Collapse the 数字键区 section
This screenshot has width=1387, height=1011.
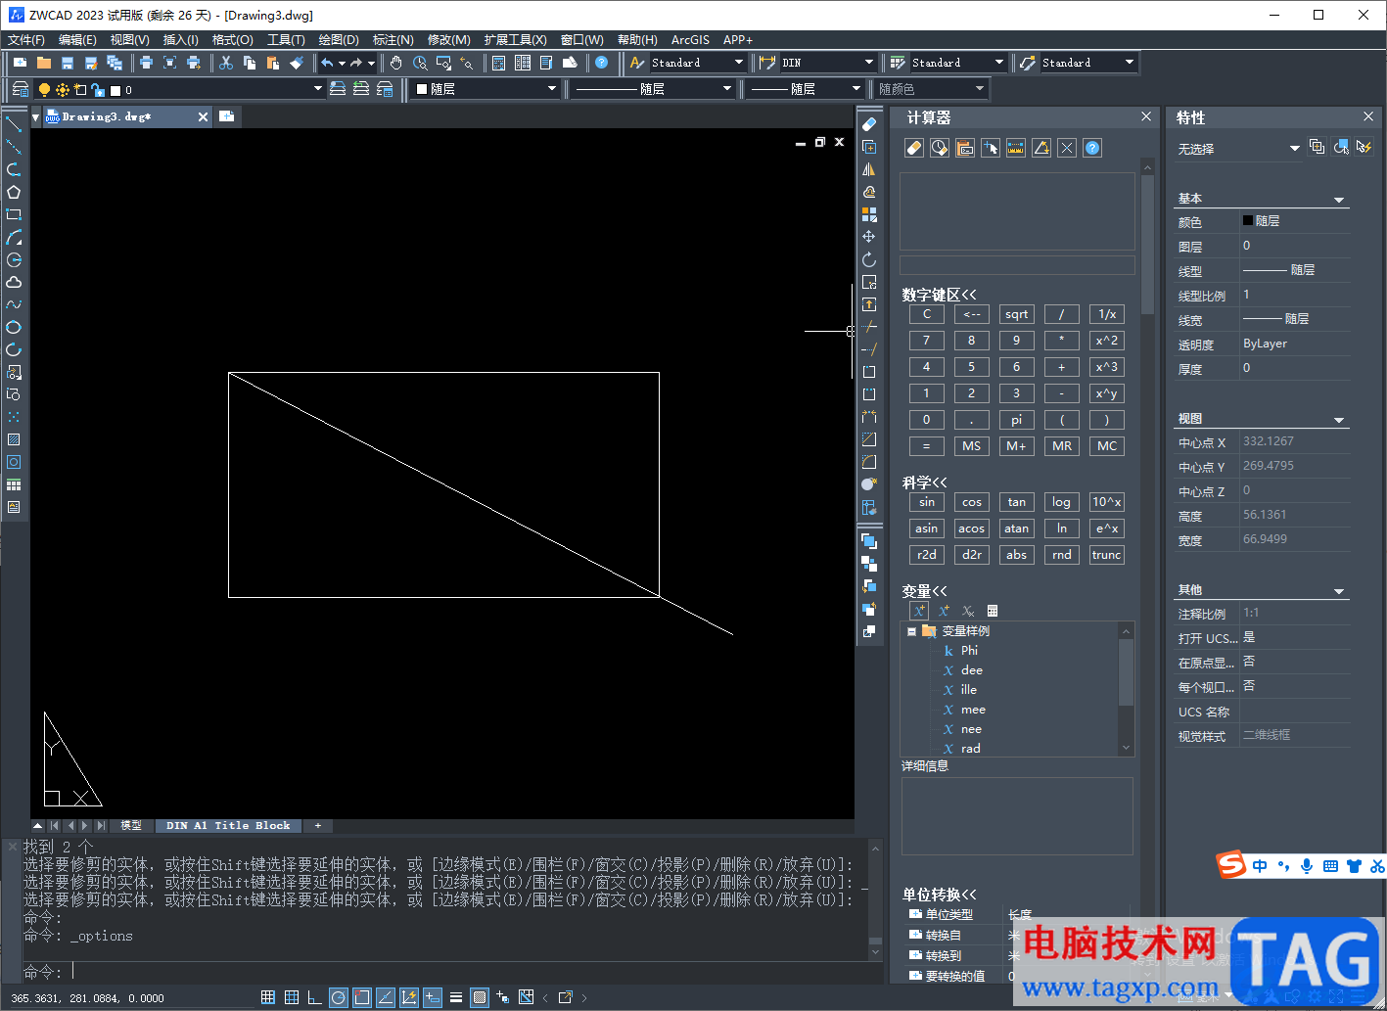pyautogui.click(x=939, y=295)
